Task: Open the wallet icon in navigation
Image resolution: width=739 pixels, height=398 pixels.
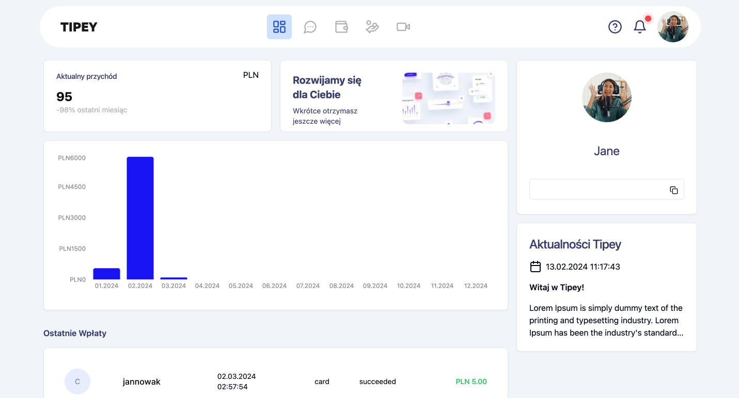Action: tap(341, 27)
